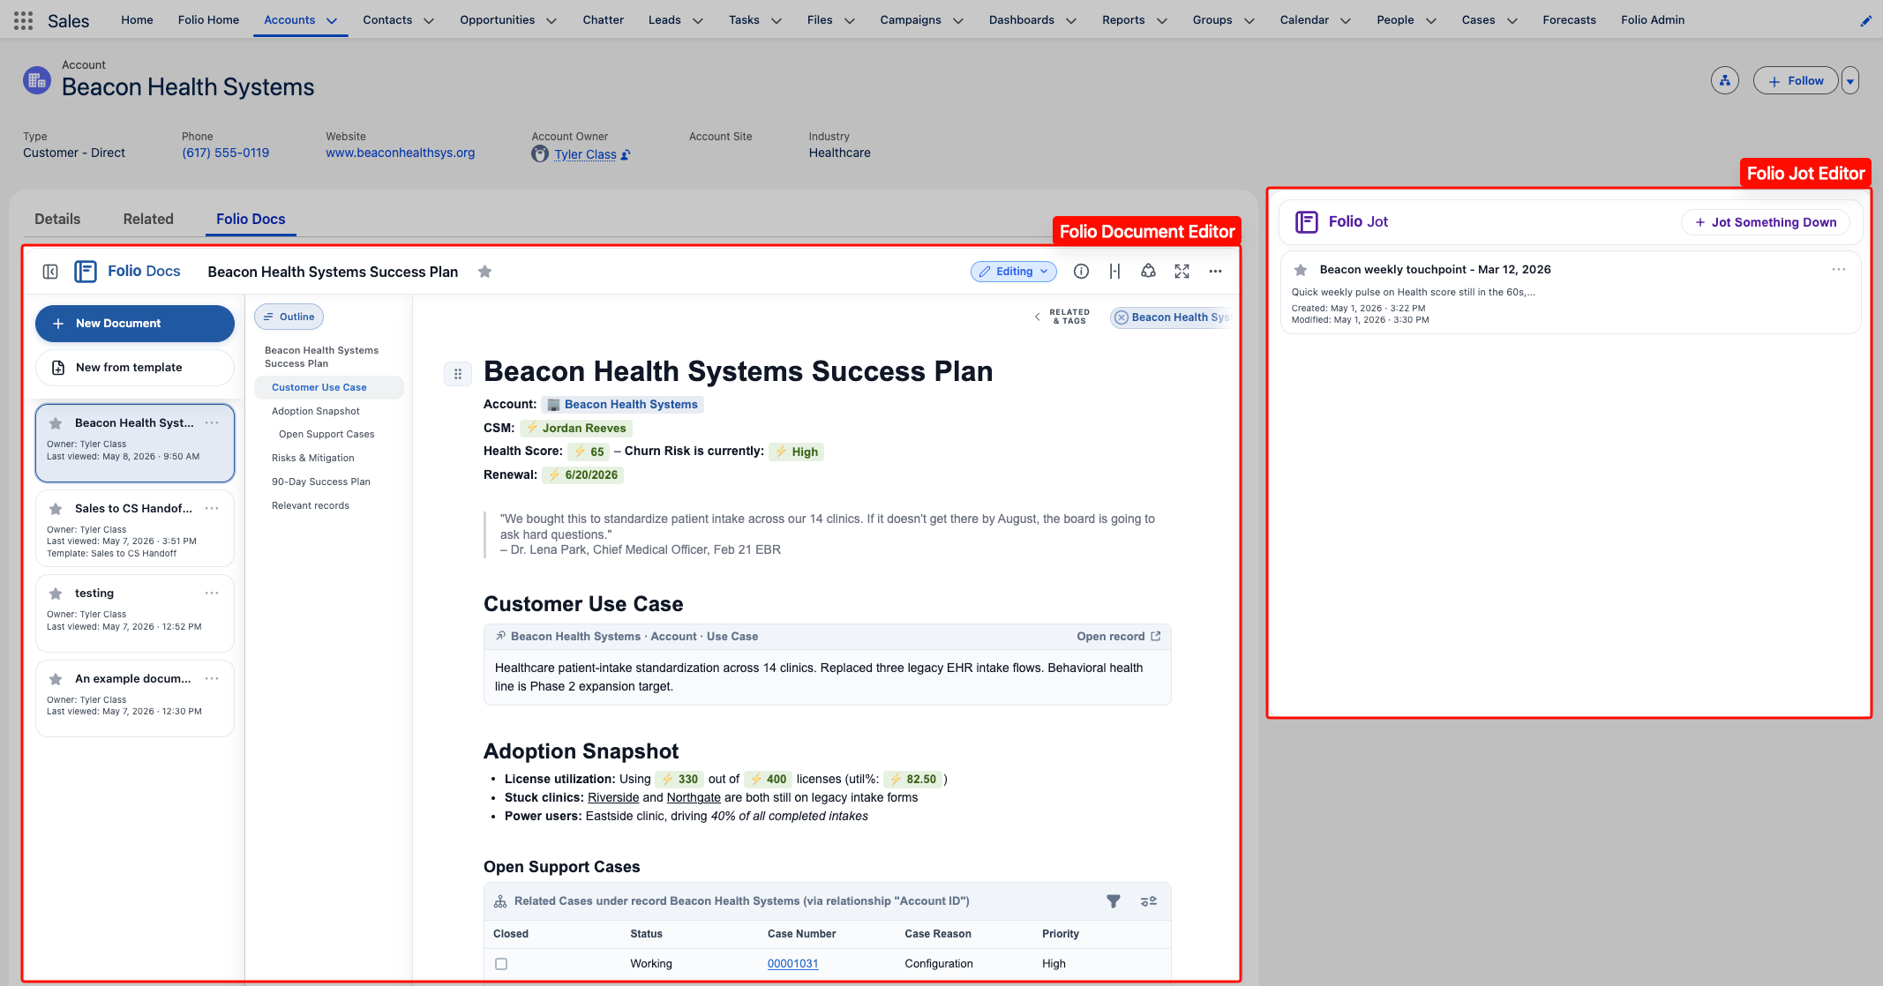
Task: Click the Tyler Class owner link
Action: (x=585, y=154)
